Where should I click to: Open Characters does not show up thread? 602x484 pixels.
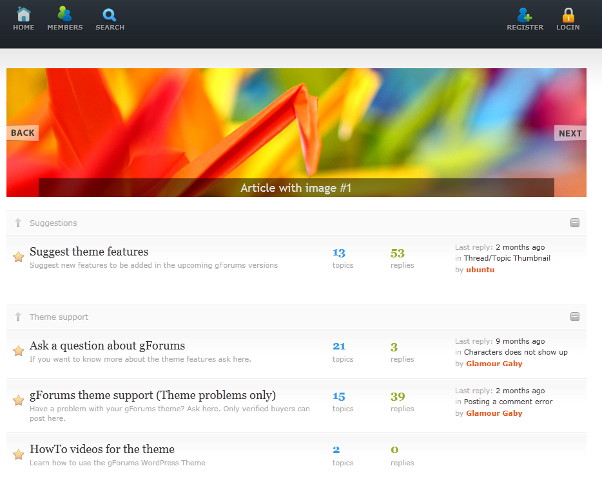coord(516,352)
